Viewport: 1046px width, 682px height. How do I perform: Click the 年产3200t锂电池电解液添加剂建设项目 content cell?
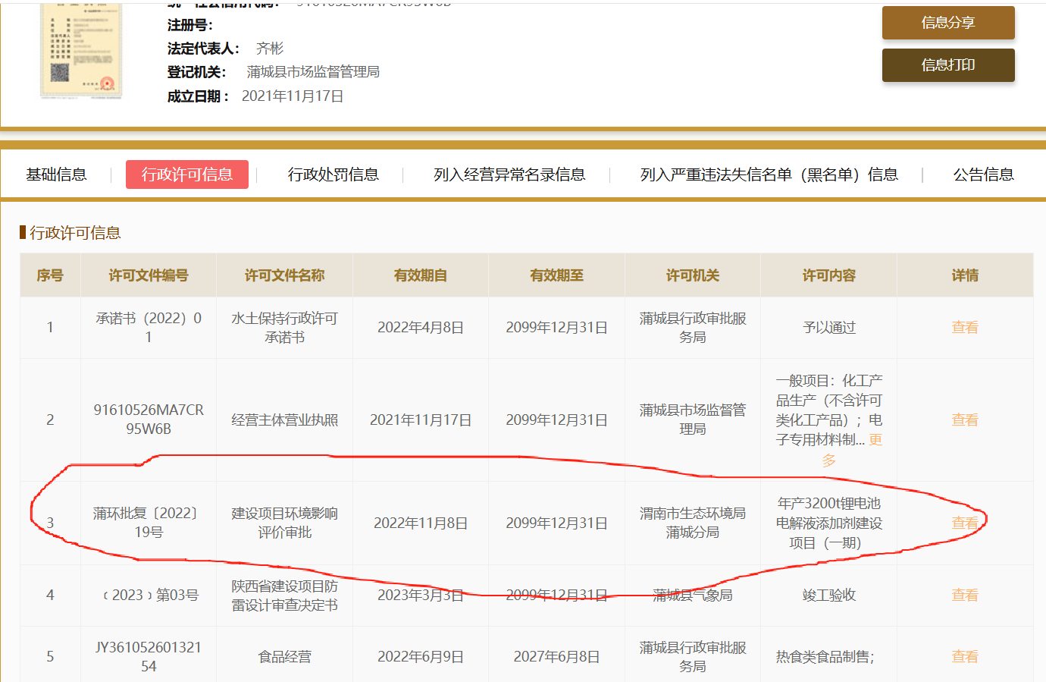click(x=829, y=523)
